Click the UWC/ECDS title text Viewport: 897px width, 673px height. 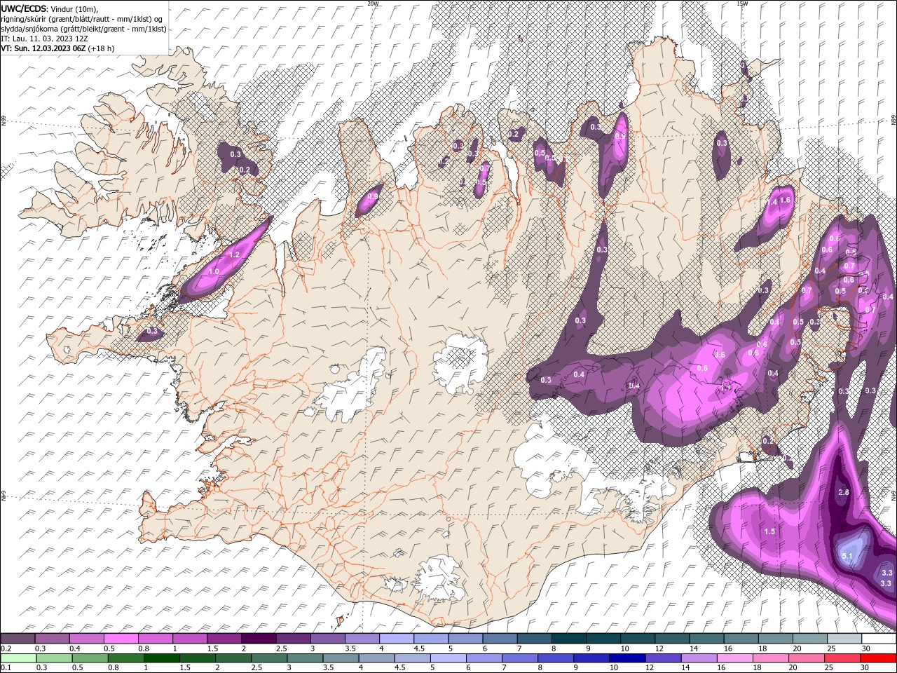coord(24,8)
